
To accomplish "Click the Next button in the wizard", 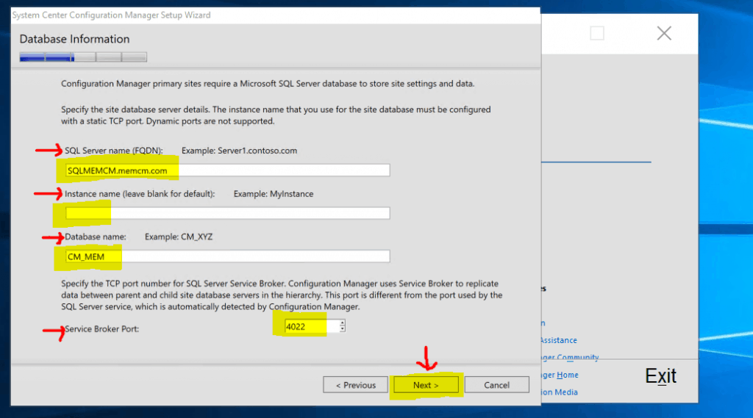I will [426, 385].
